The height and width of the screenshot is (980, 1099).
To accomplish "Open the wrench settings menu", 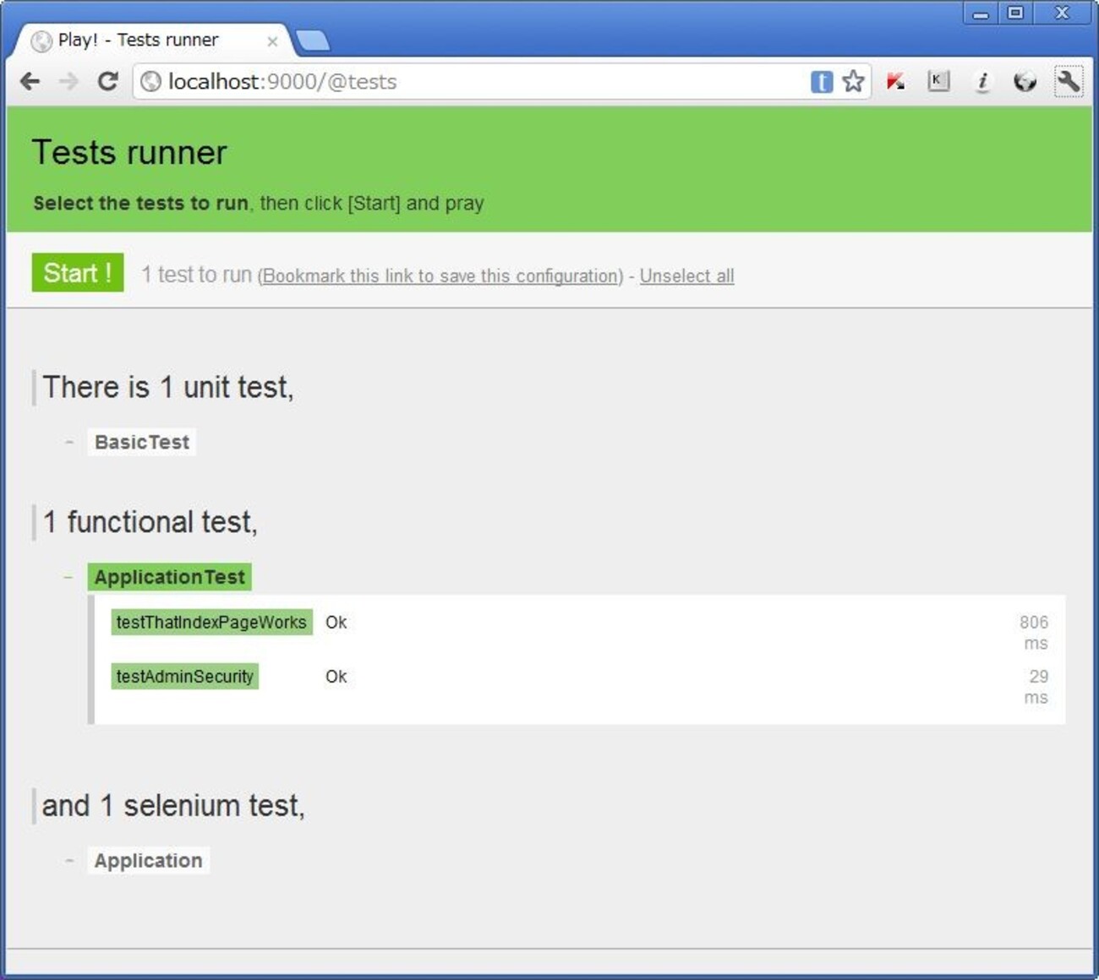I will point(1068,81).
